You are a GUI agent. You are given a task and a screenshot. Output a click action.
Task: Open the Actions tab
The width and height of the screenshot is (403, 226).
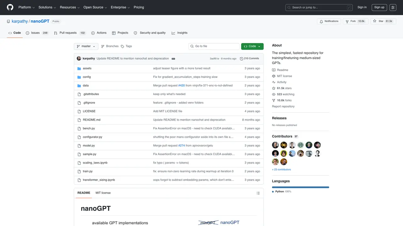99,33
